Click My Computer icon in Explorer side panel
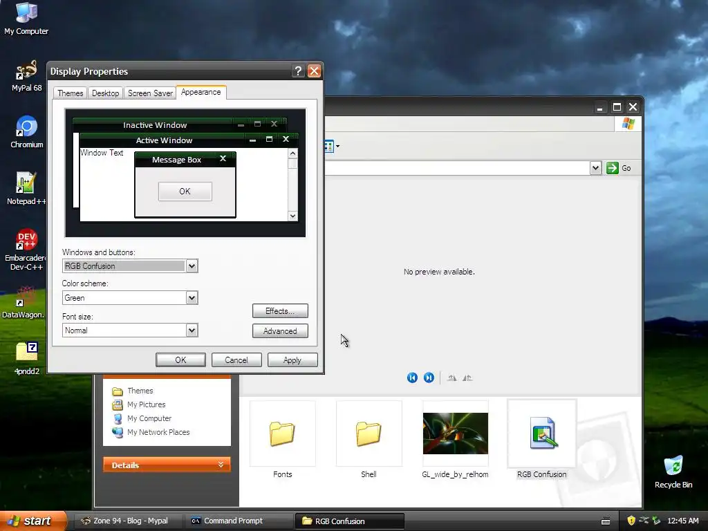This screenshot has width=708, height=531. tap(118, 418)
